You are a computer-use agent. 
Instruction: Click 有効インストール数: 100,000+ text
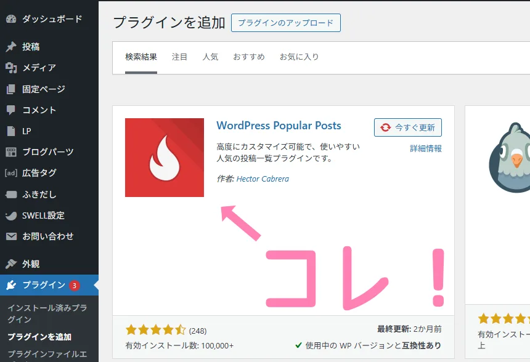[179, 346]
